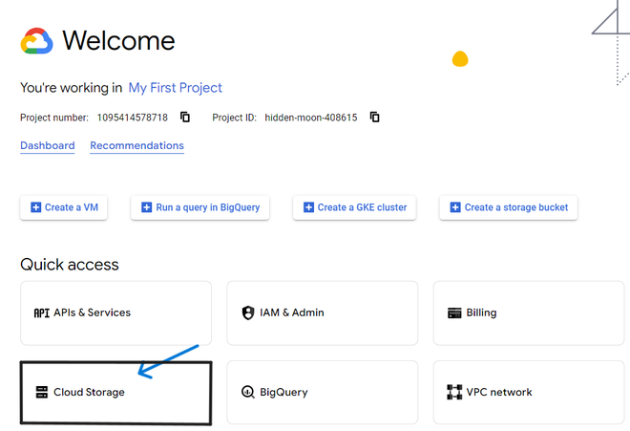Click the IAM & Admin shield icon
This screenshot has height=431, width=630.
click(x=248, y=312)
